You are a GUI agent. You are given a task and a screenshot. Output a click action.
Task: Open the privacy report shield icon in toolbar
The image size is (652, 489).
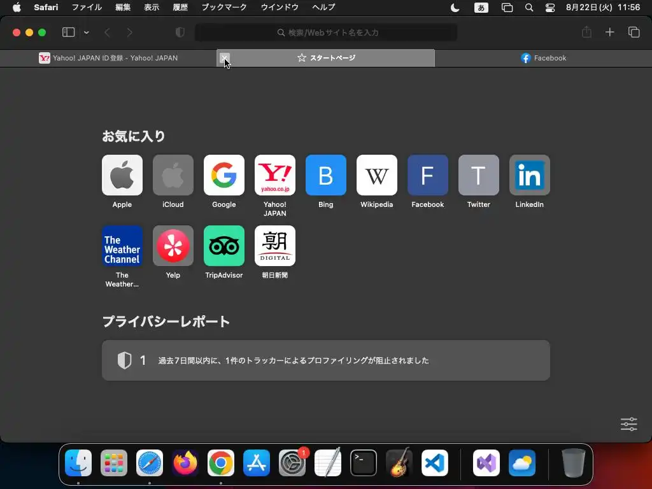pos(180,32)
